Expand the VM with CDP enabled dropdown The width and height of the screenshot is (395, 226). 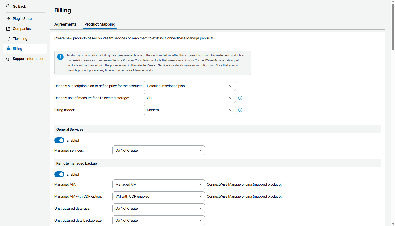(x=158, y=196)
